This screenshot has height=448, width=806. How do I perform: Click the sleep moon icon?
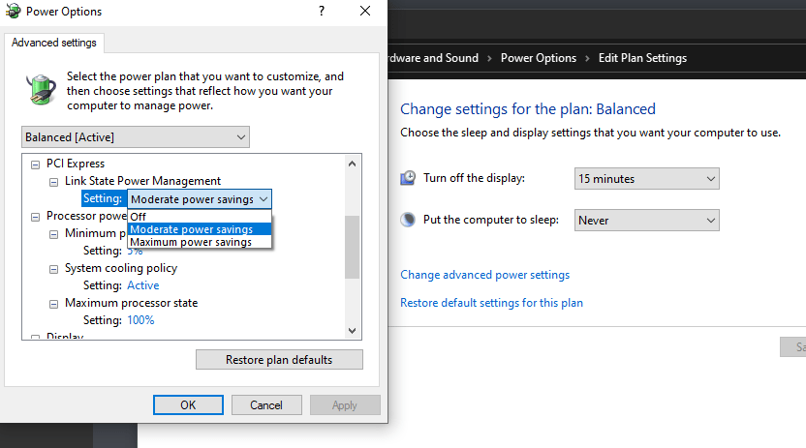[x=409, y=220]
